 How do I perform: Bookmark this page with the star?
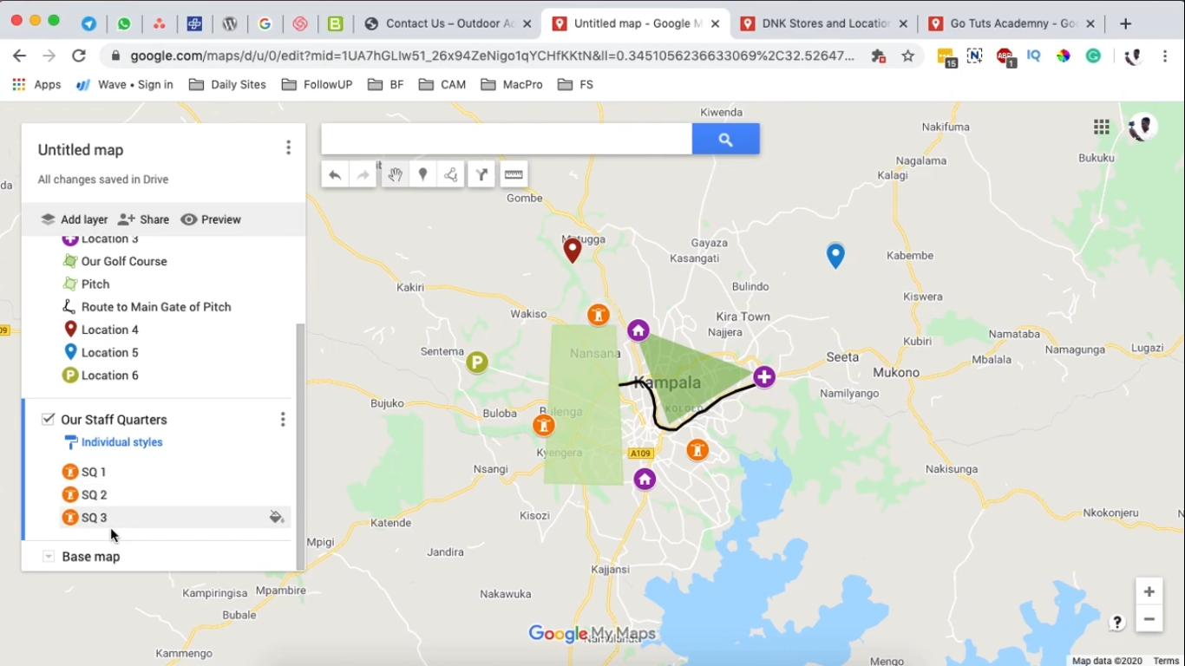(x=908, y=56)
